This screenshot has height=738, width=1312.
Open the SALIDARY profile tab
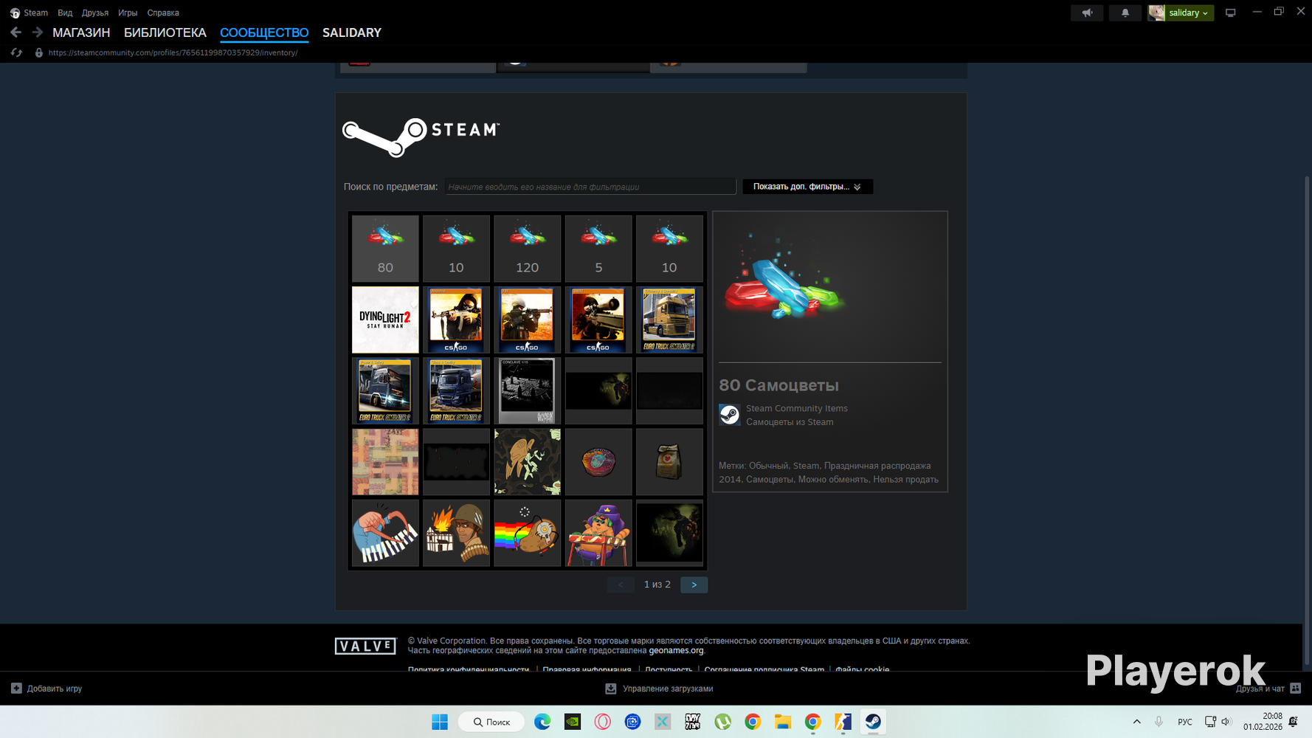point(352,32)
